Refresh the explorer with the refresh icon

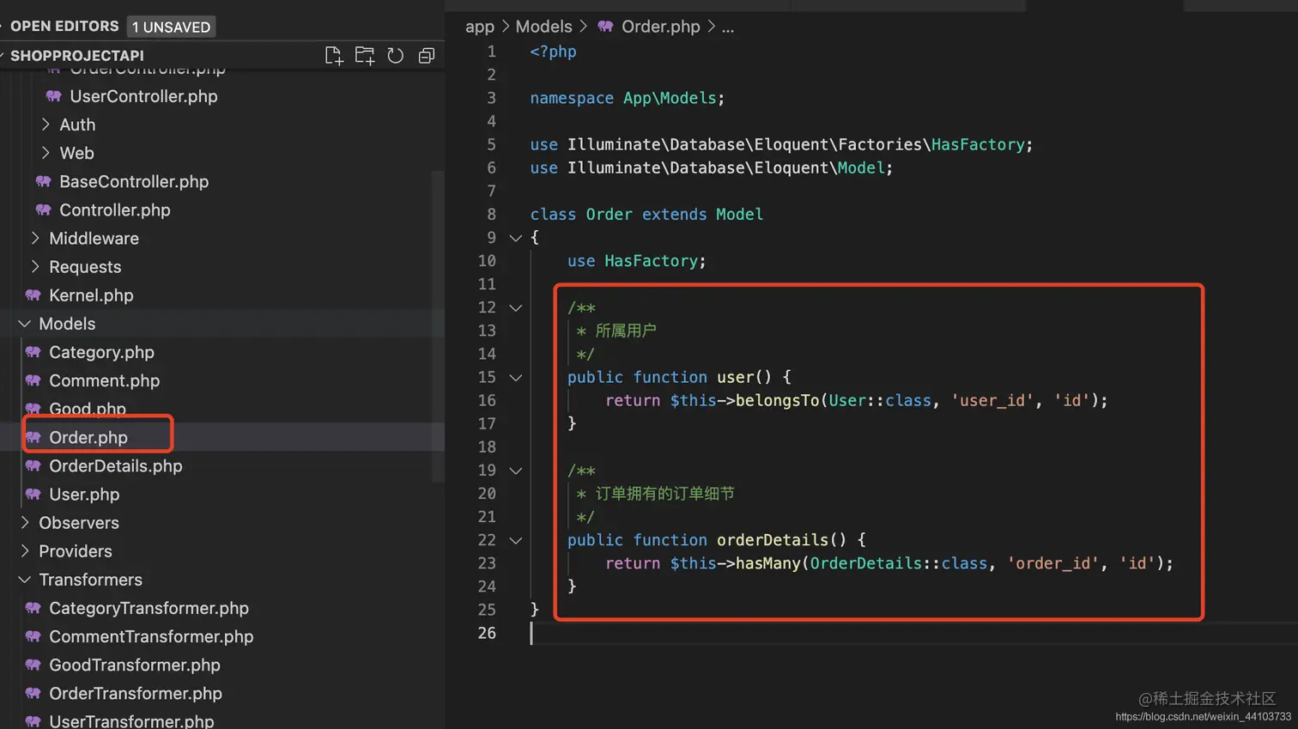tap(396, 56)
